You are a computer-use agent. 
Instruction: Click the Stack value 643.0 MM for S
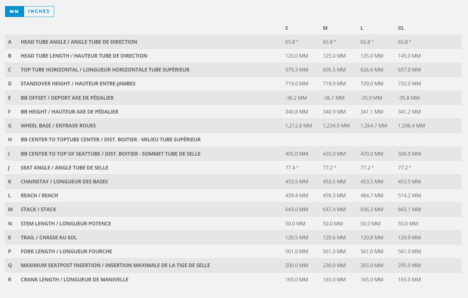(296, 210)
